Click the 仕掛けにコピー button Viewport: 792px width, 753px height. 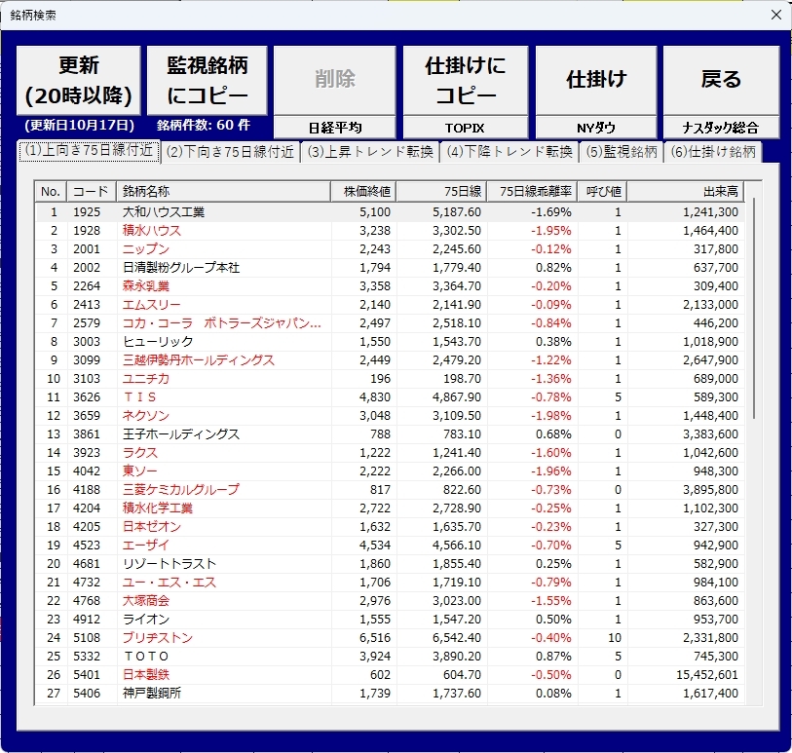466,81
